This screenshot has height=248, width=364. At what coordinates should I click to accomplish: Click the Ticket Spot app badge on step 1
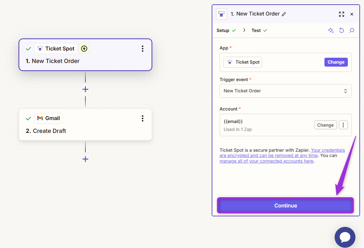pos(56,48)
